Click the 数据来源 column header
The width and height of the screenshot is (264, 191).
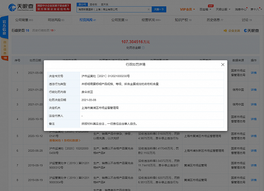tap(238, 60)
